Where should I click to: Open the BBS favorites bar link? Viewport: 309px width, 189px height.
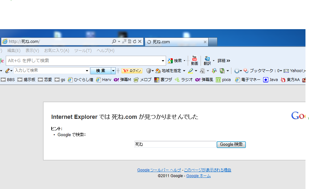click(x=8, y=79)
